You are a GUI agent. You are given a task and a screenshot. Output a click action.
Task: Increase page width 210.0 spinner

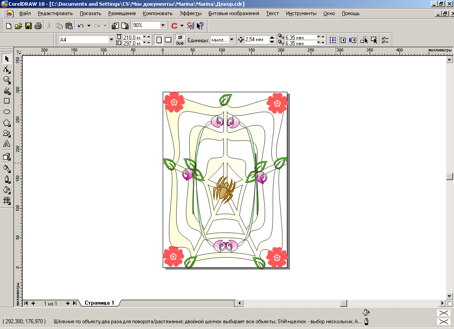tap(148, 36)
